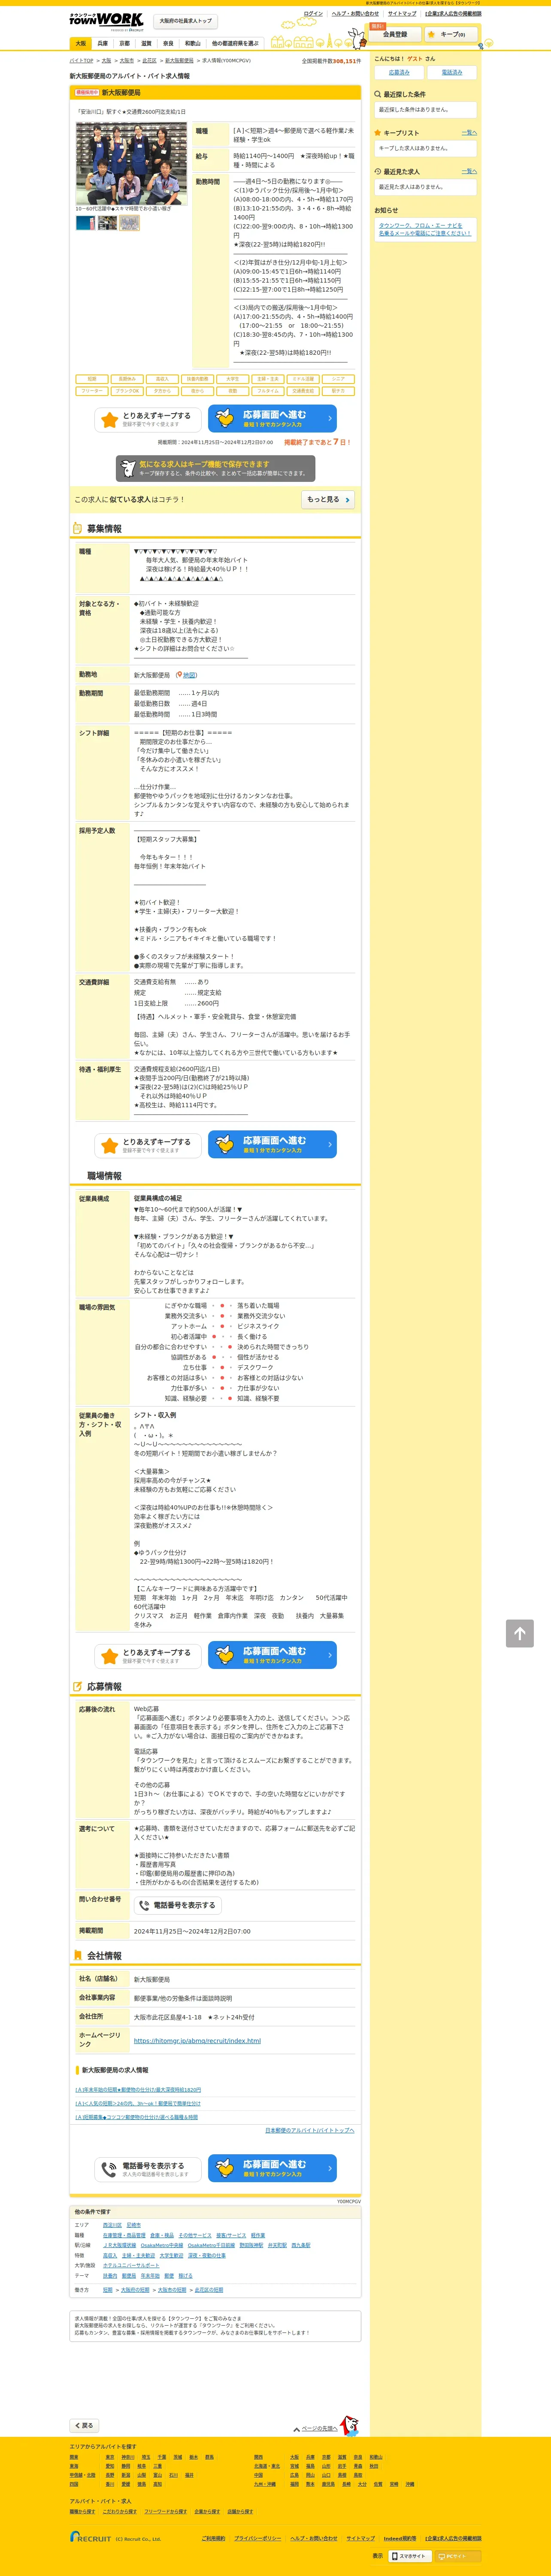Click 東京 in footer area list
Image resolution: width=551 pixels, height=2576 pixels.
(x=110, y=2457)
